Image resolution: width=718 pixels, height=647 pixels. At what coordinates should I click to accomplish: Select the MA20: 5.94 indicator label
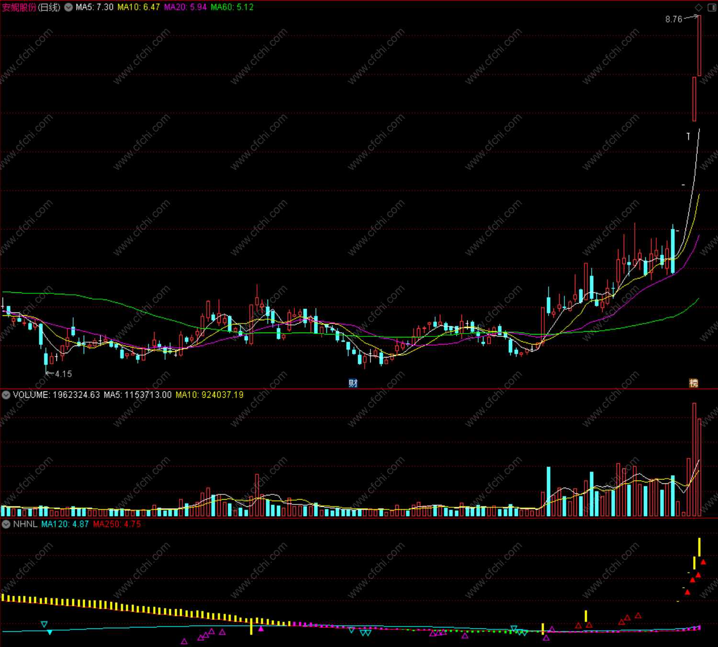185,7
